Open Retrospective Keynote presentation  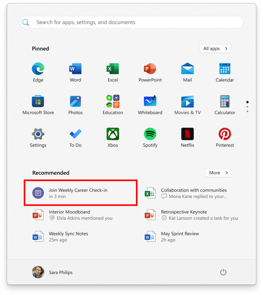(x=191, y=215)
